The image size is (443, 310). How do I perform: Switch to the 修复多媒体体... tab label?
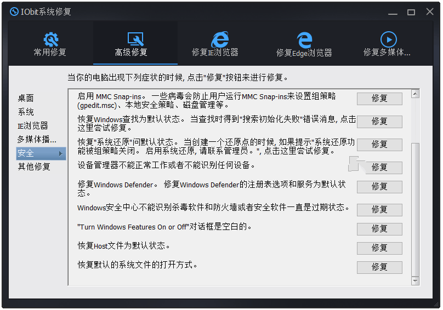(387, 52)
